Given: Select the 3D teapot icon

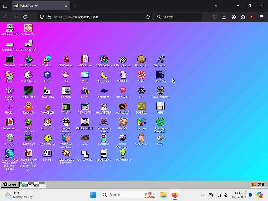Looking at the screenshot, I should pos(66,77).
